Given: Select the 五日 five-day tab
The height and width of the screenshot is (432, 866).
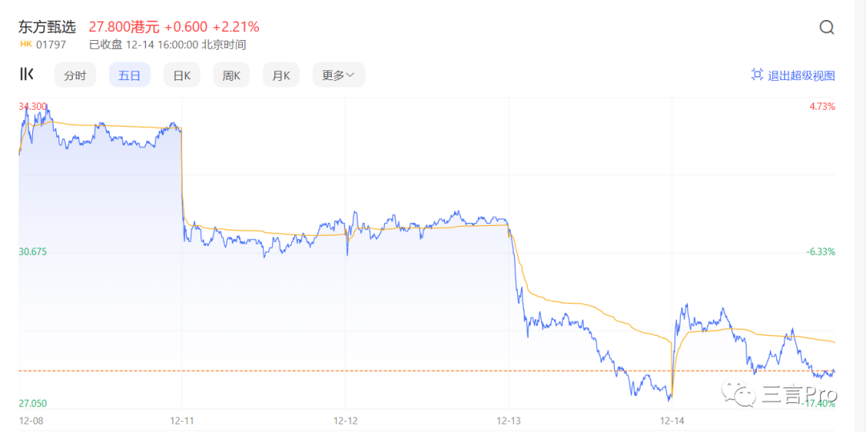Looking at the screenshot, I should [x=129, y=75].
